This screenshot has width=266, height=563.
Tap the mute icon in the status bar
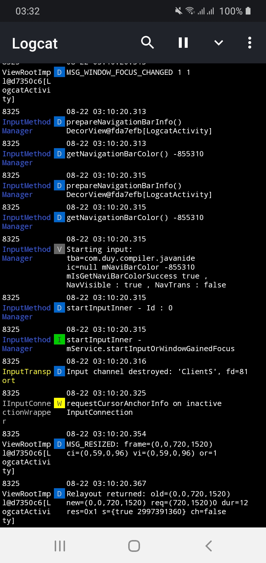coord(178,11)
